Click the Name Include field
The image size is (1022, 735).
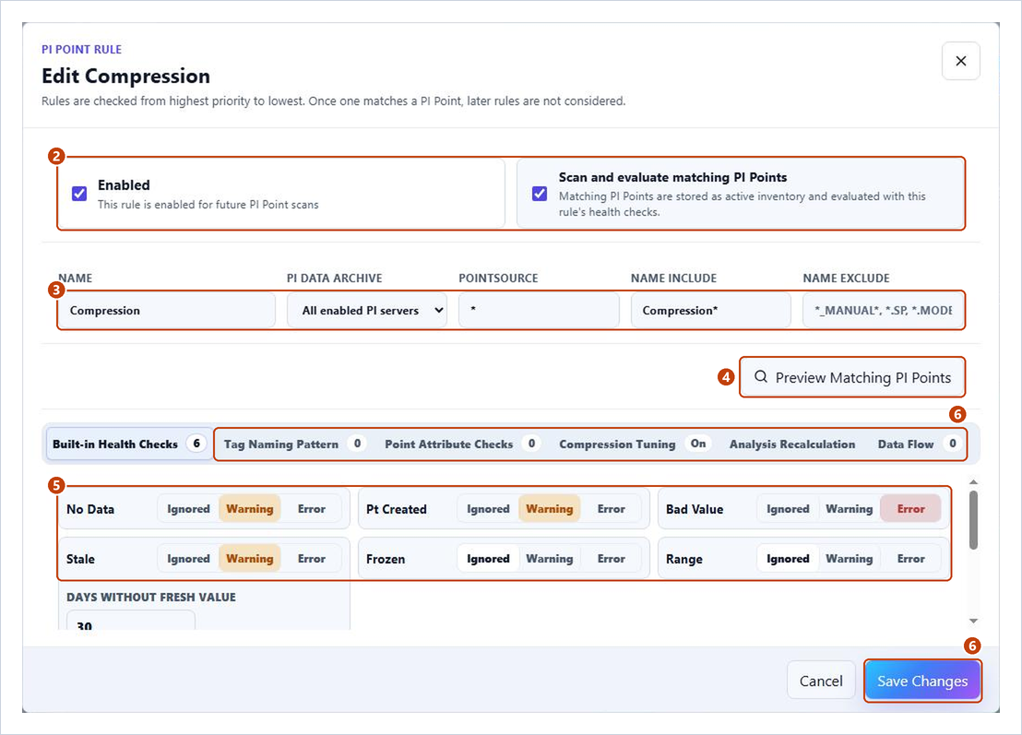(711, 310)
